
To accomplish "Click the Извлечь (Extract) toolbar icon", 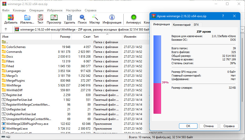I will tap(27, 17).
